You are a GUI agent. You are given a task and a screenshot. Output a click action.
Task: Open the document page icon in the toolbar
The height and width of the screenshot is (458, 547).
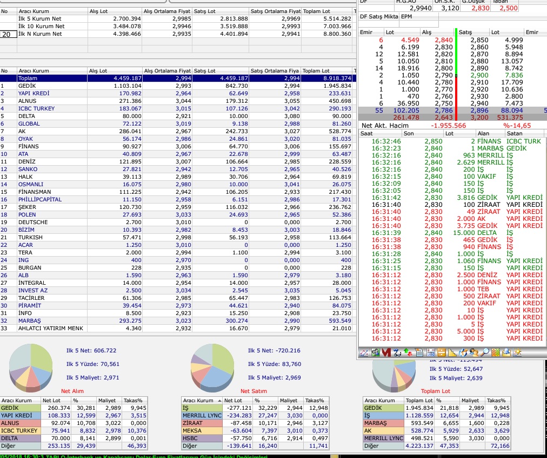[x=419, y=353]
